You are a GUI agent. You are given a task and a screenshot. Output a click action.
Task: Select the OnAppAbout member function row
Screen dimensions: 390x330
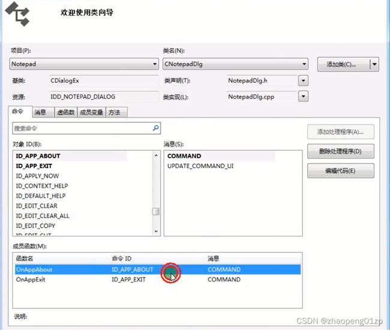point(158,269)
